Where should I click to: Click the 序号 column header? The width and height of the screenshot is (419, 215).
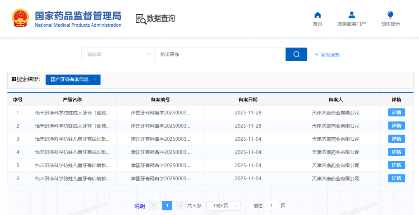(x=17, y=100)
